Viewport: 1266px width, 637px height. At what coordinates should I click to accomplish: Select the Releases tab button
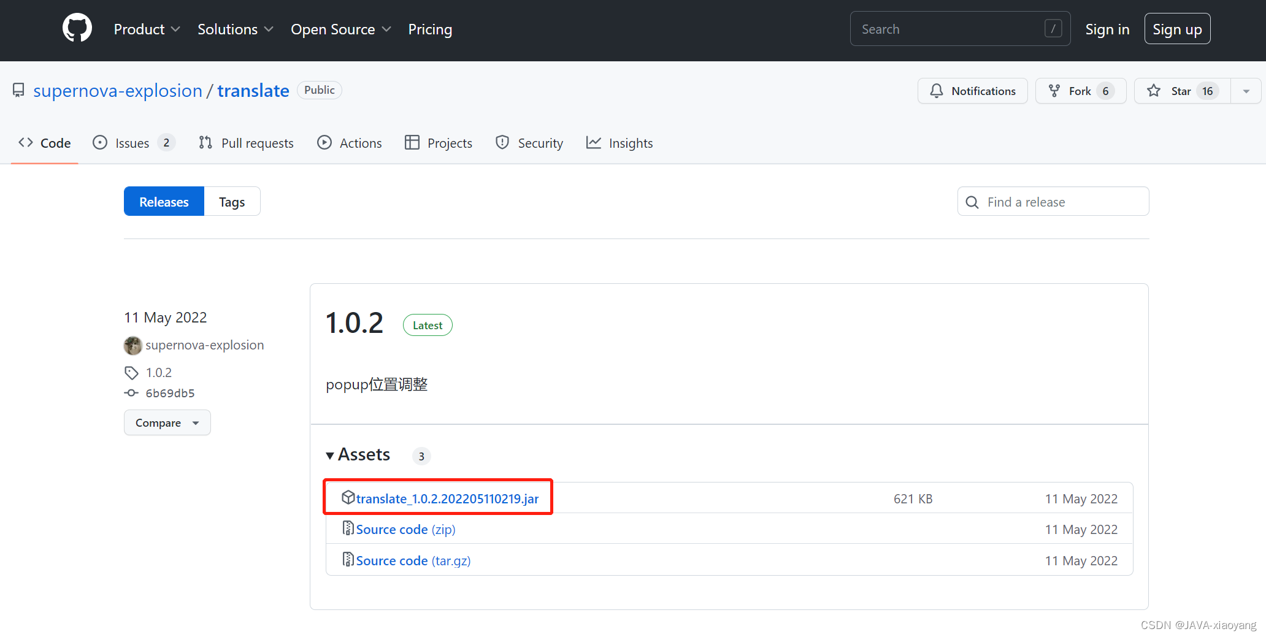point(164,202)
